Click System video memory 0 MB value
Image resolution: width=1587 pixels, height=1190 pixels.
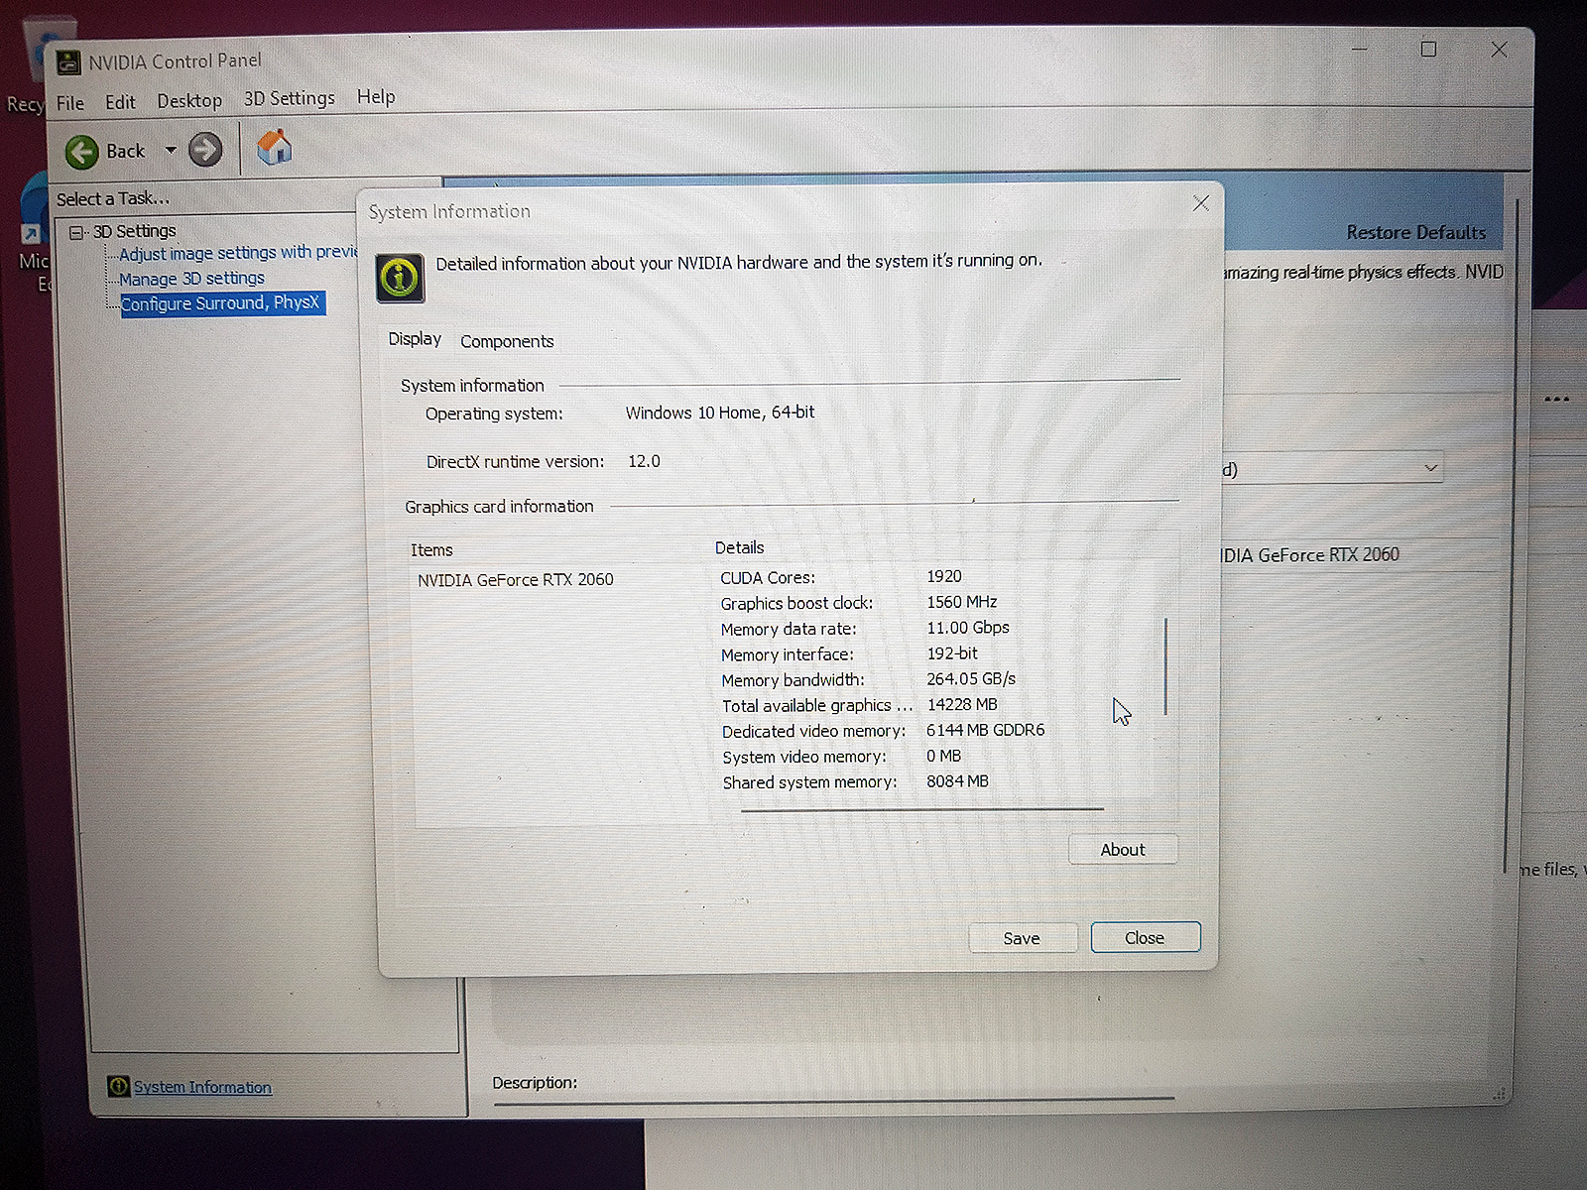943,756
